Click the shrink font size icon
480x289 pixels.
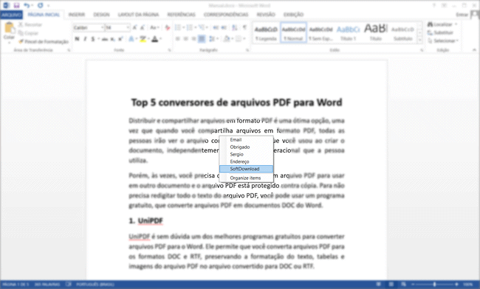point(143,28)
